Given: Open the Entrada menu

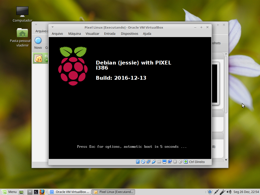Looking at the screenshot, I should click(x=110, y=34).
